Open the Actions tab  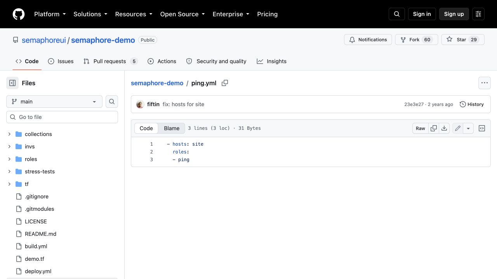point(162,61)
